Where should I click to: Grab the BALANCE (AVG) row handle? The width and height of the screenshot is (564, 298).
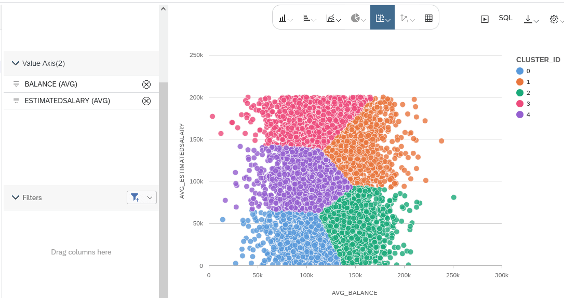tap(16, 84)
